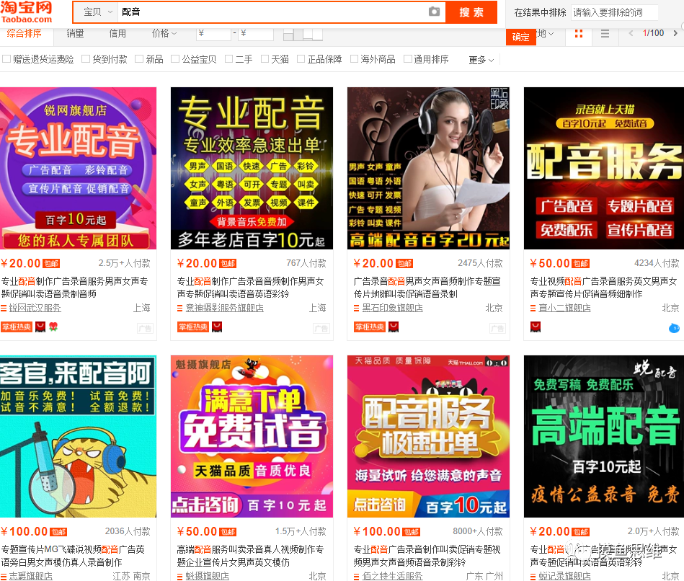This screenshot has height=581, width=684.
Task: Open the 宝贝 search type dropdown
Action: point(98,12)
